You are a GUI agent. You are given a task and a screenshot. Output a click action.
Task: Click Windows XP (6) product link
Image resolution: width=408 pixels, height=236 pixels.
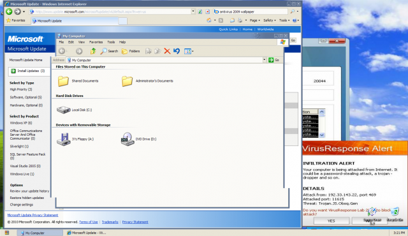pyautogui.click(x=21, y=123)
